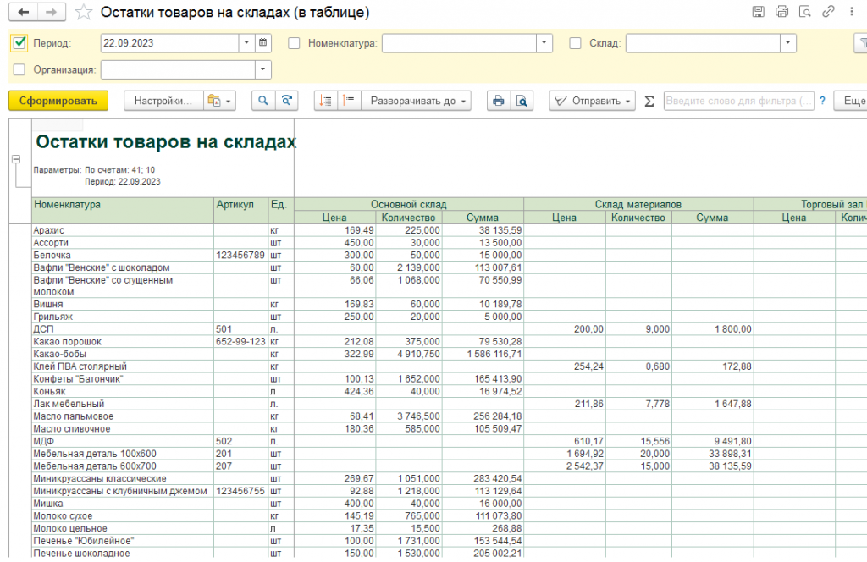Click the find magnifier toolbar icon

(263, 101)
